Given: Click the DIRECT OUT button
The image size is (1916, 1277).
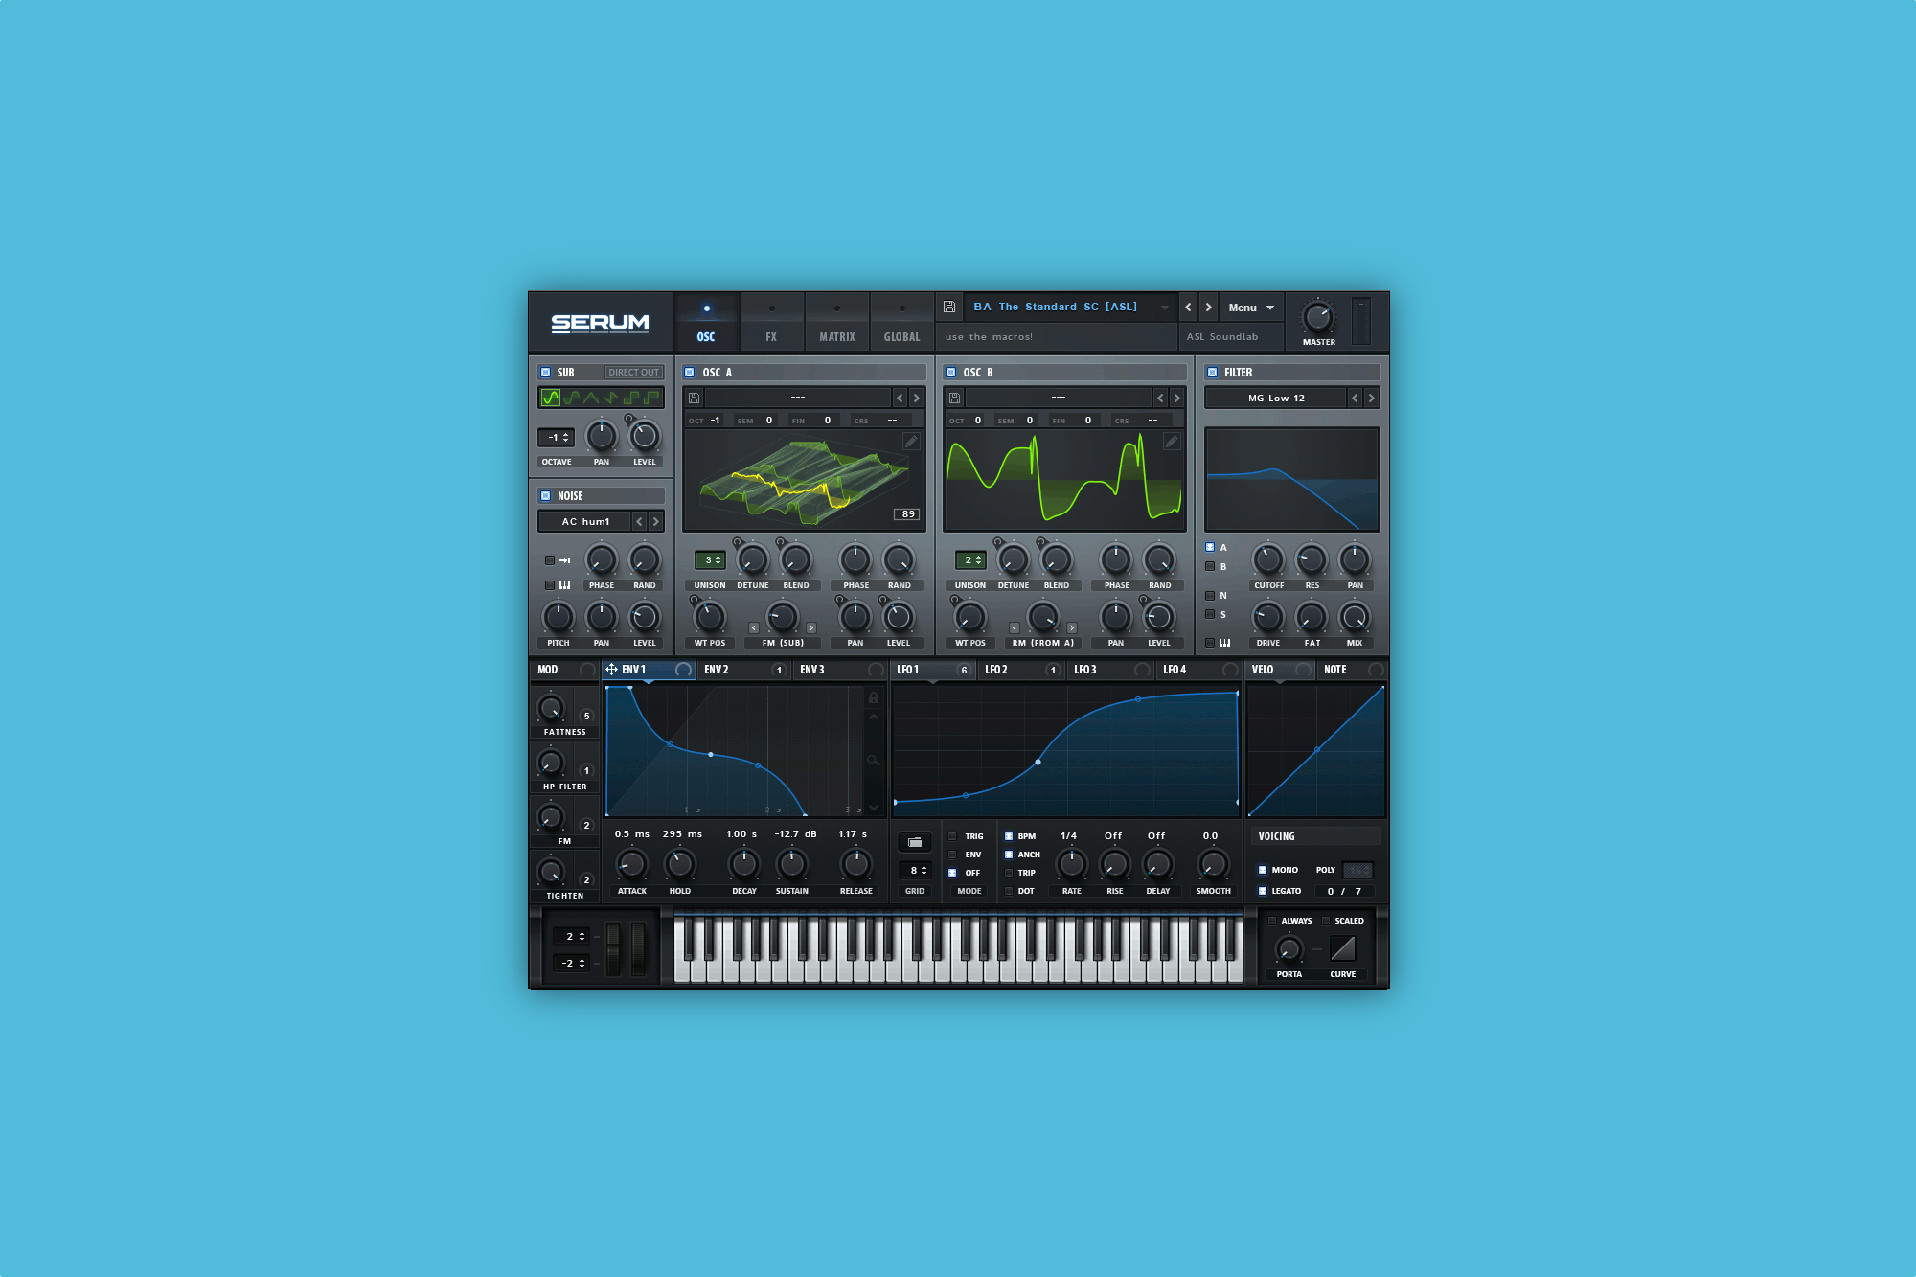Looking at the screenshot, I should (x=633, y=372).
